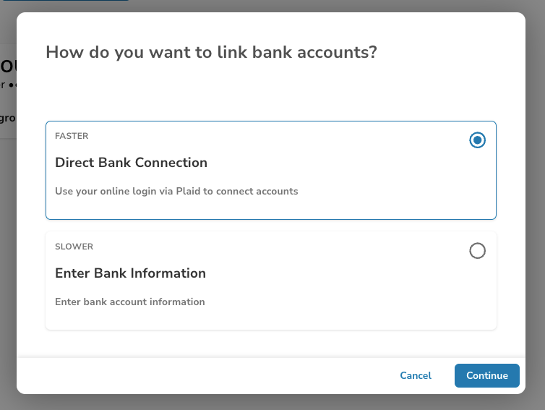Screen dimensions: 545x410
Task: Click the dimmed backdrop right of the dialog
Action: [x=536, y=217]
